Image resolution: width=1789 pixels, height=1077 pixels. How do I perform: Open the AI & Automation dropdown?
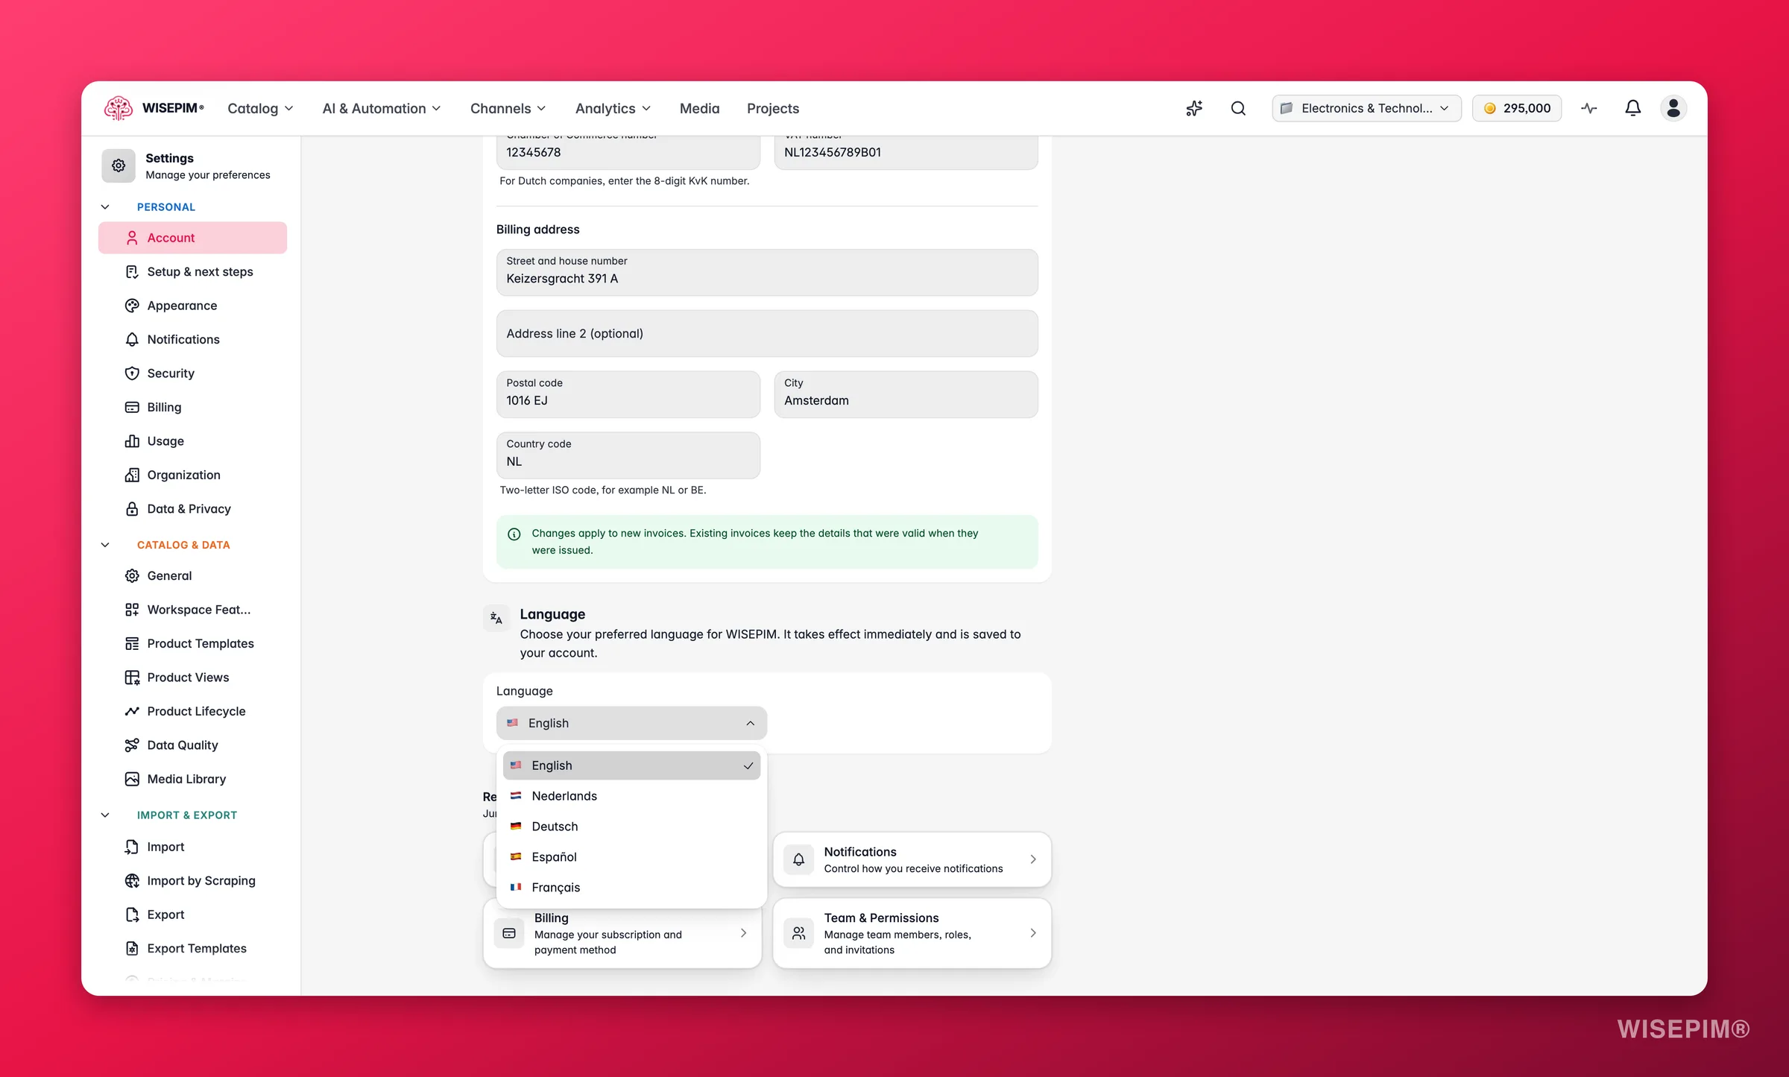[x=382, y=108]
